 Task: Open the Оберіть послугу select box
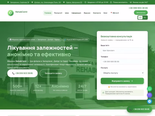point(122,73)
